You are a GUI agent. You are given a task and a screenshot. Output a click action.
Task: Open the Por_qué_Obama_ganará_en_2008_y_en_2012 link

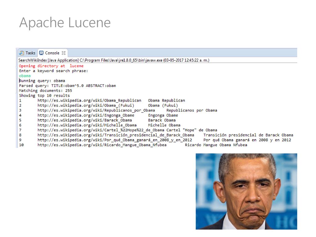point(115,140)
